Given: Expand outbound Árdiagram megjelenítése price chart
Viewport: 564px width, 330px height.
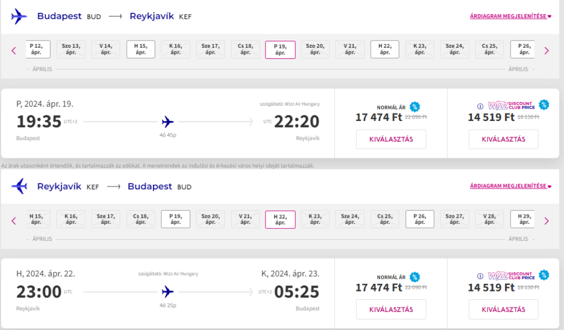Looking at the screenshot, I should click(x=511, y=16).
